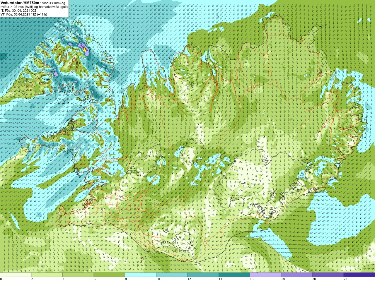This screenshot has height=281, width=375.
Task: Select the violet 20–22 legend swatch
Action: 328,275
